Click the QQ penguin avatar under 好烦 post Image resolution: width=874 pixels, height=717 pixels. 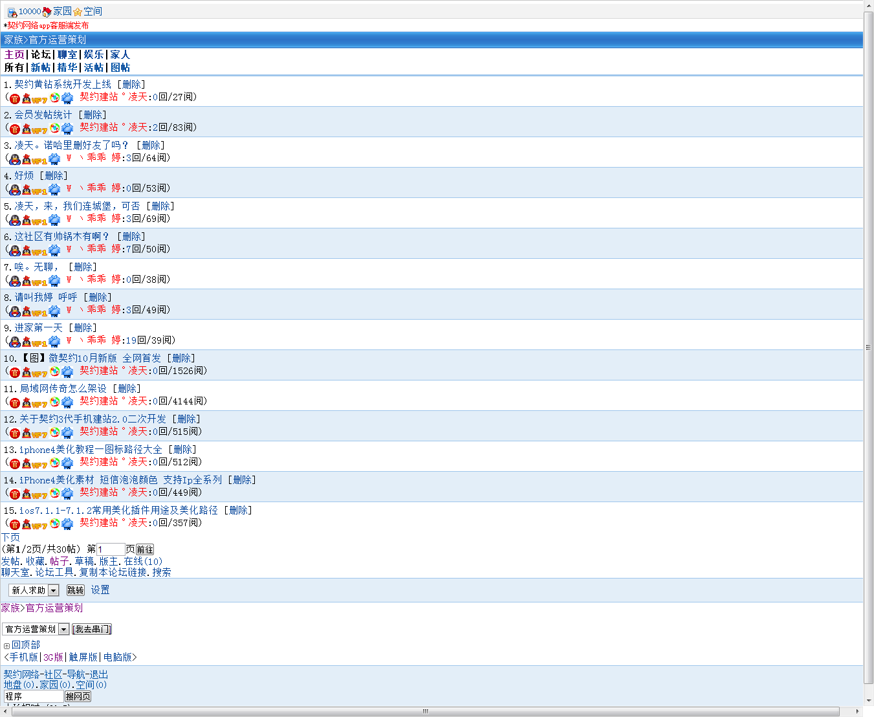pyautogui.click(x=15, y=190)
